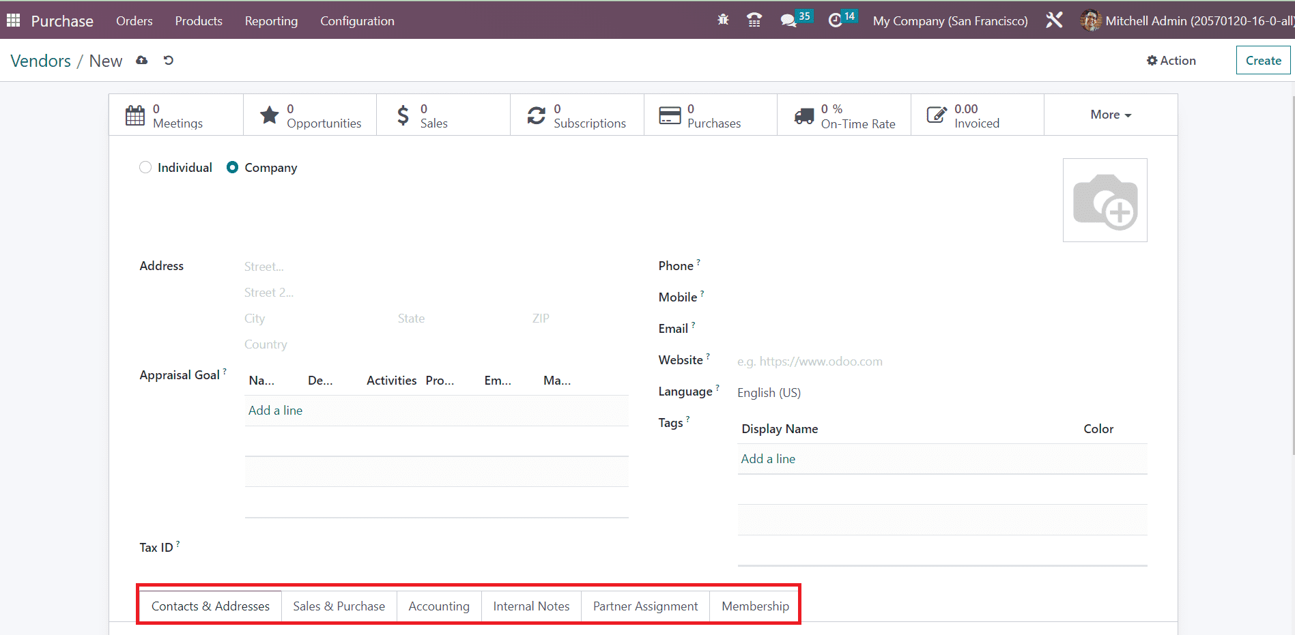Open the Action dropdown menu

tap(1171, 61)
